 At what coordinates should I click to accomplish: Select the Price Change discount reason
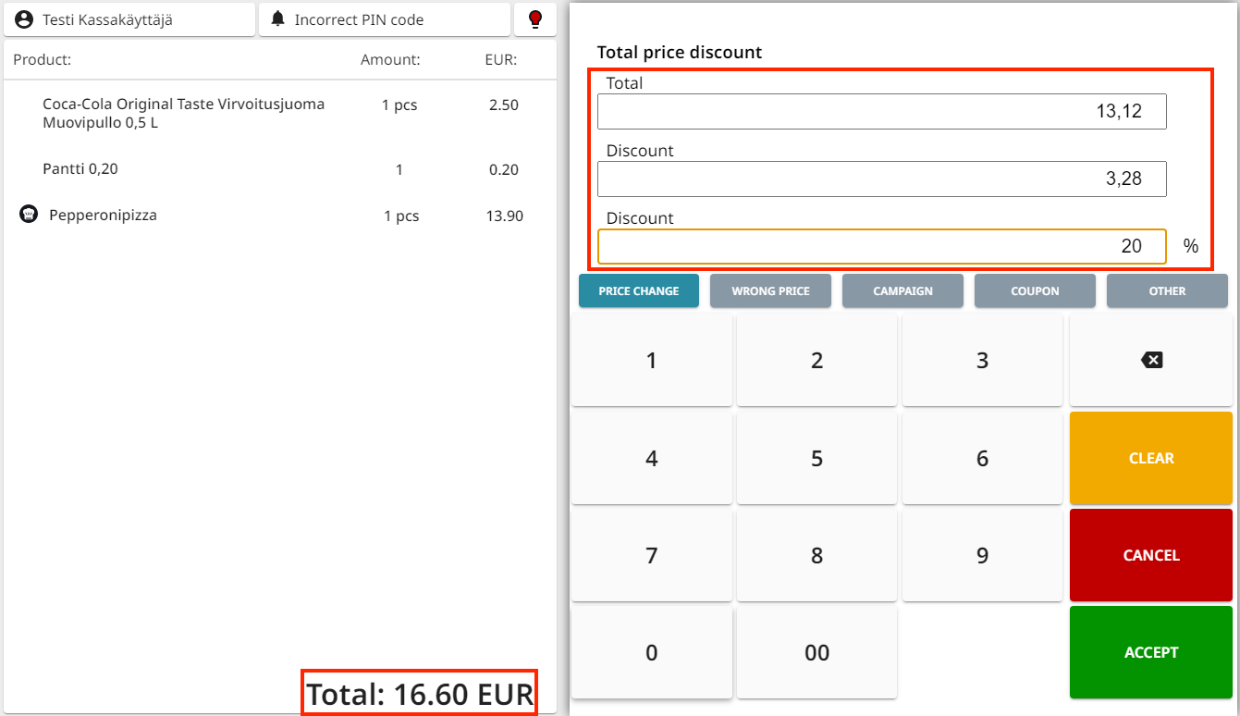(x=639, y=290)
